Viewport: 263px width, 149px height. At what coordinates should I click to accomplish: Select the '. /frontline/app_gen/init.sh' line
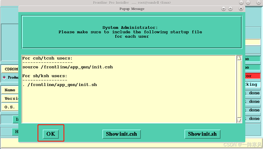(60, 85)
